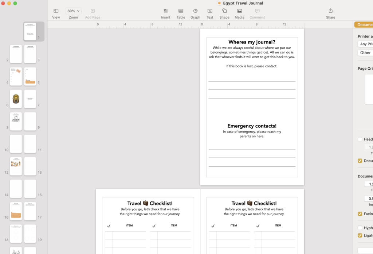The width and height of the screenshot is (373, 254).
Task: Add a Table from the toolbar
Action: coord(181,11)
